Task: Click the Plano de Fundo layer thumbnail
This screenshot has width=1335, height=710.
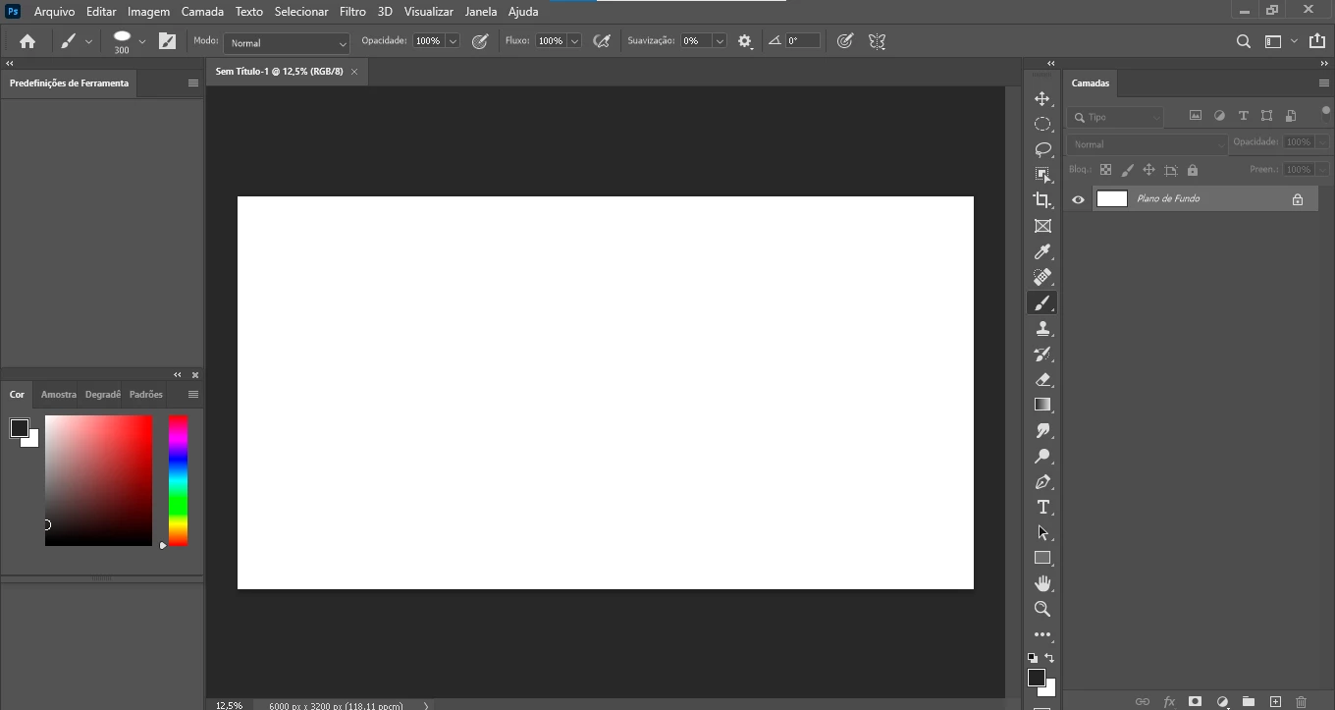Action: tap(1111, 199)
